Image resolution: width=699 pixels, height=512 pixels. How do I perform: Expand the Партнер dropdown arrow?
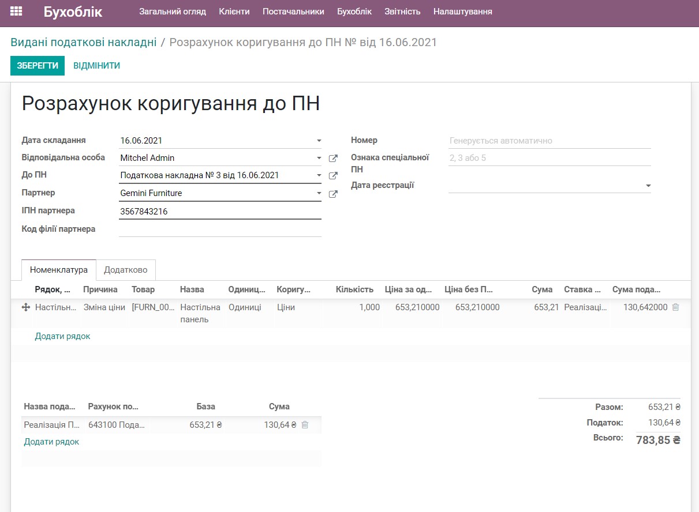point(319,193)
